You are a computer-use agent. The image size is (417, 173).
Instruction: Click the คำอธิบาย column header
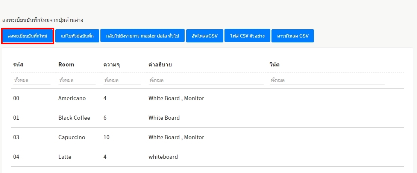160,65
